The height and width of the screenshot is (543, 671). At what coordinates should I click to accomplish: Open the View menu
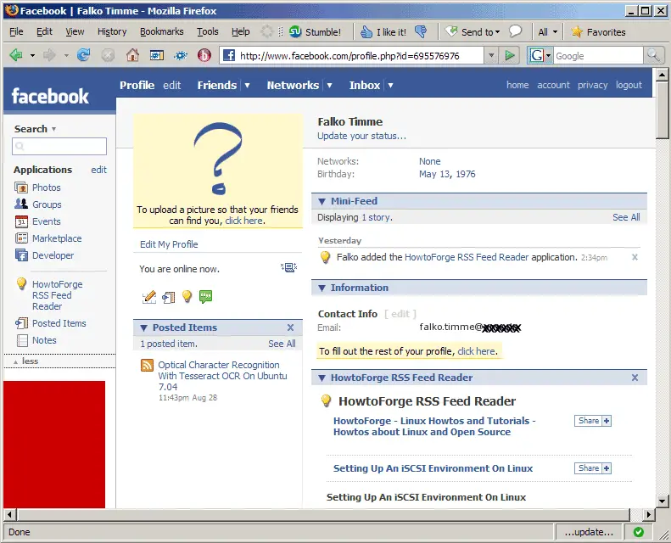point(75,31)
